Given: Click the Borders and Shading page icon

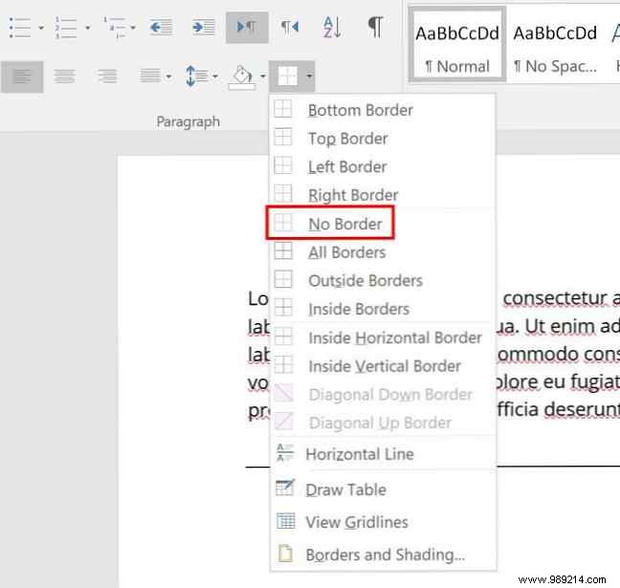Looking at the screenshot, I should [x=285, y=553].
